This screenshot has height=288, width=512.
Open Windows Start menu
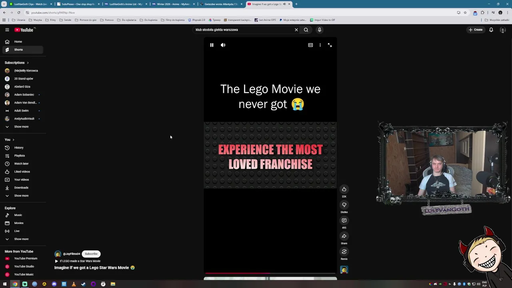5,284
